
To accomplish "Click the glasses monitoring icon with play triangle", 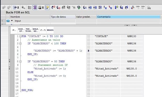I will 138,7.
